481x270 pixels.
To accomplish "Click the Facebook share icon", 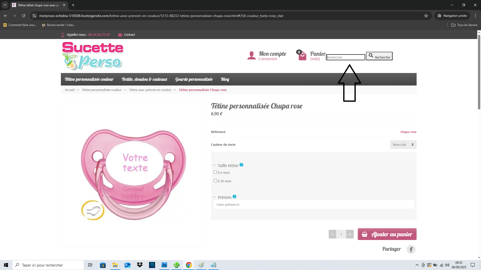I will tap(411, 249).
